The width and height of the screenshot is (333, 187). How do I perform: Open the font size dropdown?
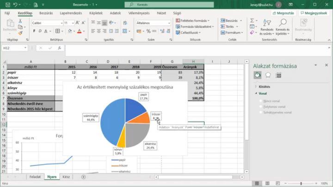coord(73,23)
